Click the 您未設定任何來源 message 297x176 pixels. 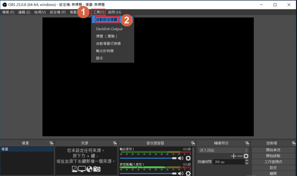pos(85,150)
